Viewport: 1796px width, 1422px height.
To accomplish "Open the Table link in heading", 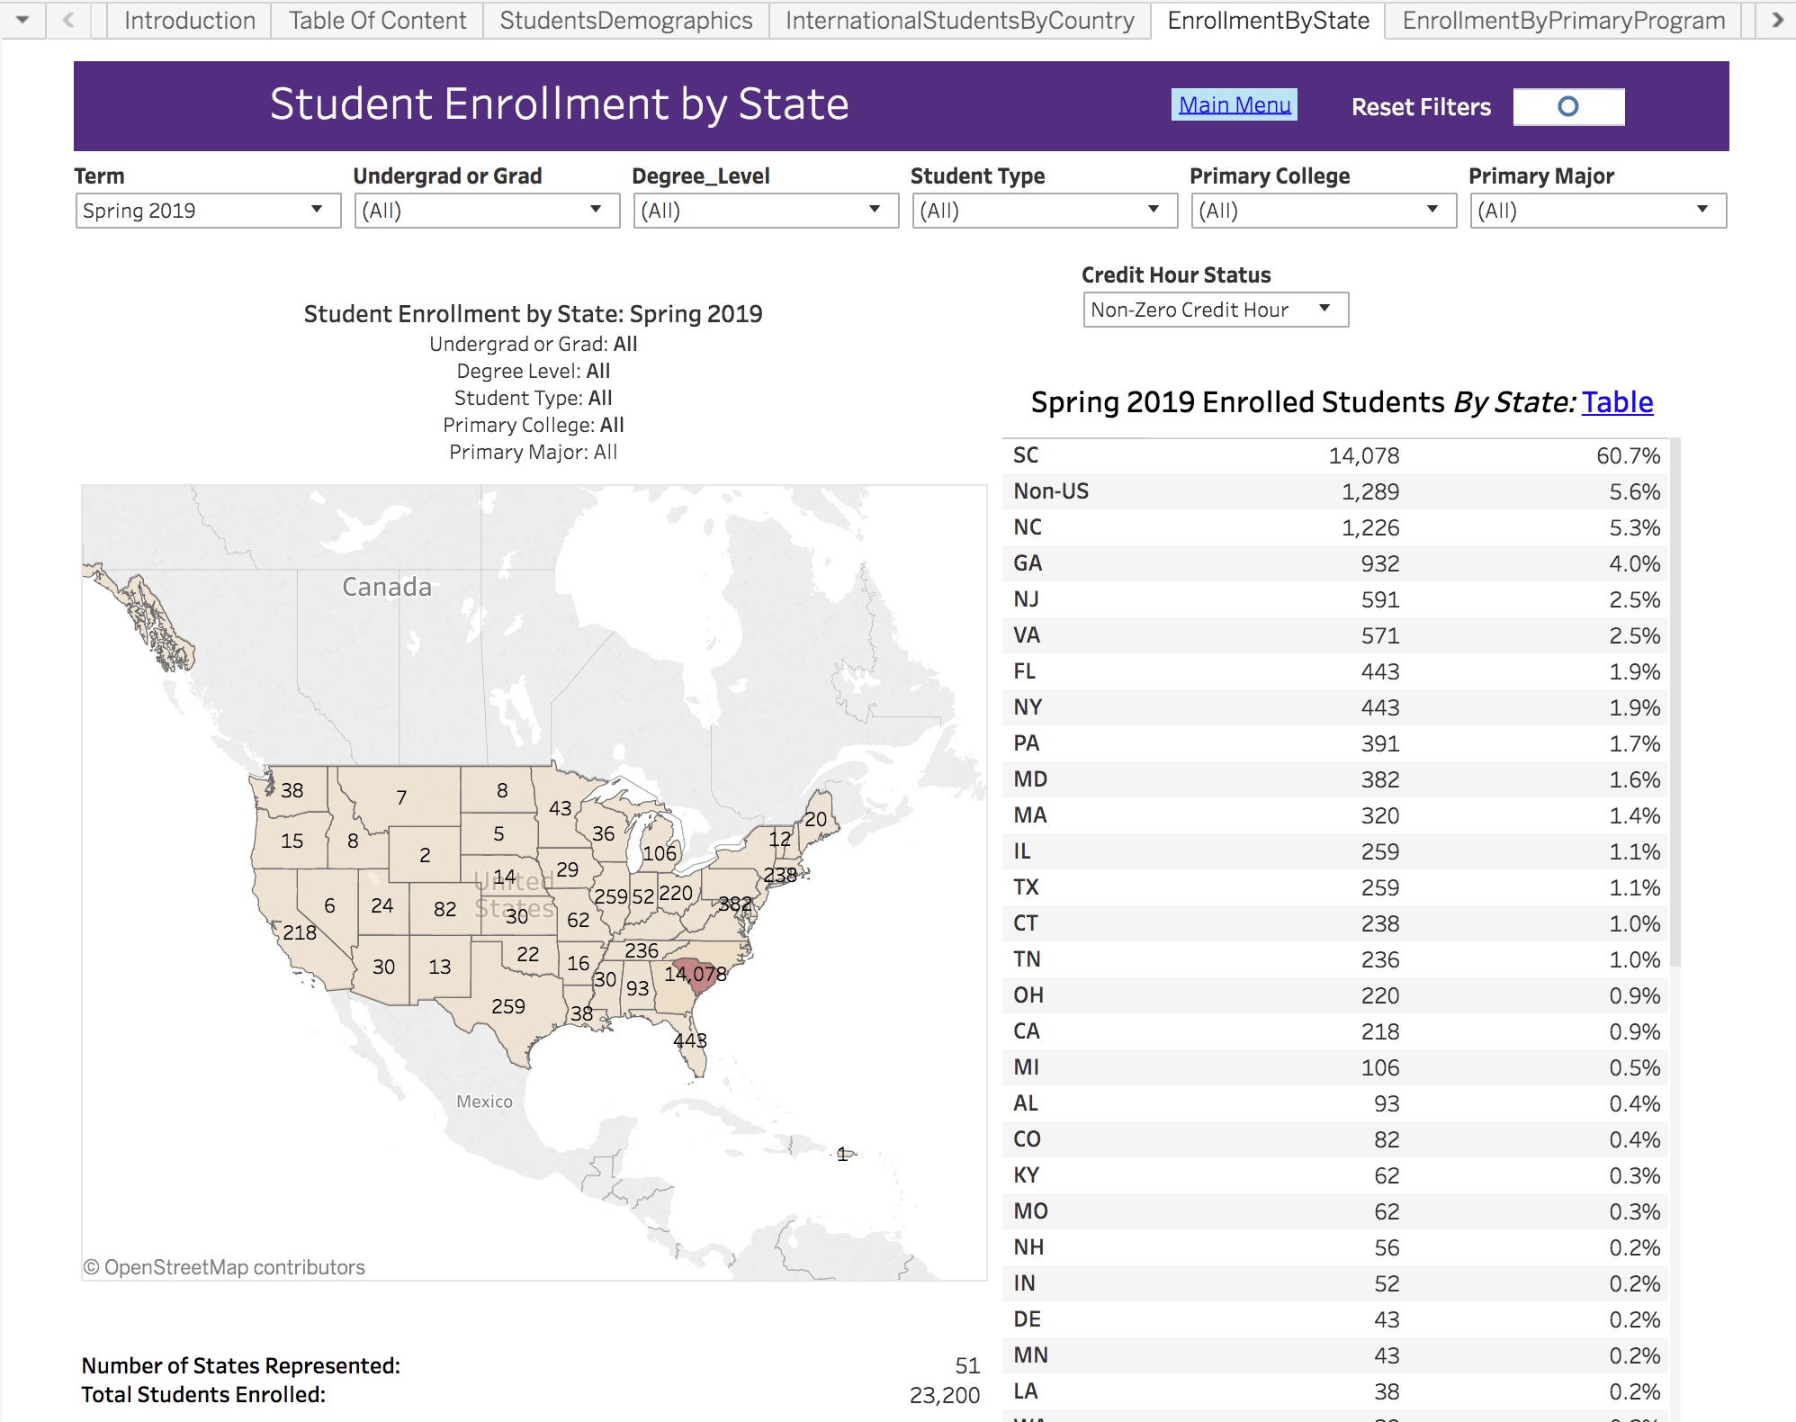I will (1617, 402).
